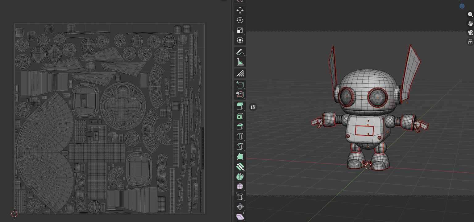The height and width of the screenshot is (222, 474).
Task: Select the Edge Slide tool
Action: (240, 196)
